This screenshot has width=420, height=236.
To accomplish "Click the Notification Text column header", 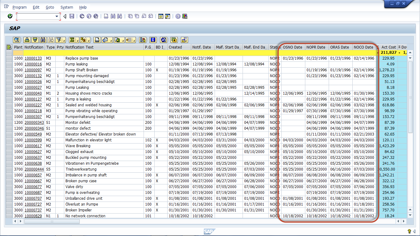I will click(x=104, y=47).
